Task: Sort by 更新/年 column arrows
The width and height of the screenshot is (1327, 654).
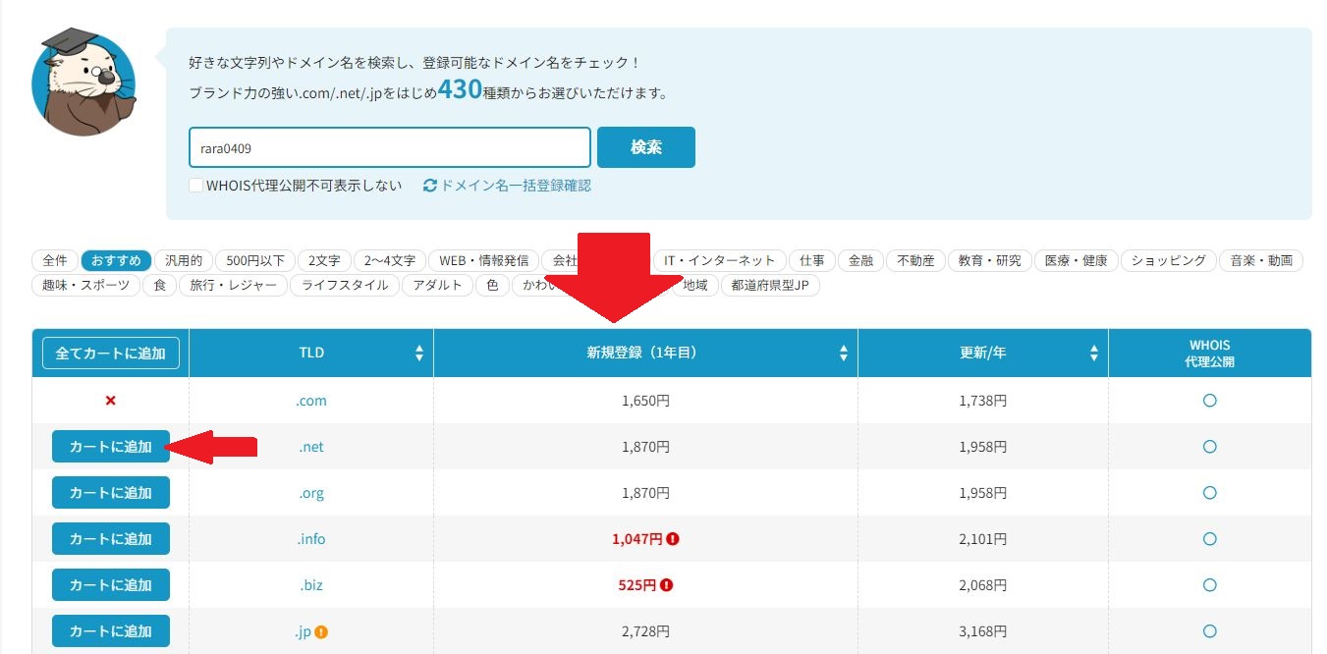Action: pyautogui.click(x=1094, y=354)
